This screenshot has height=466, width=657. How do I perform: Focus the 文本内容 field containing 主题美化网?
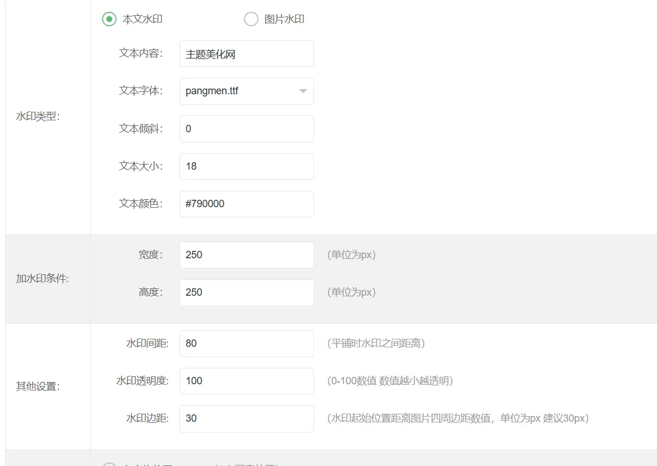(246, 53)
